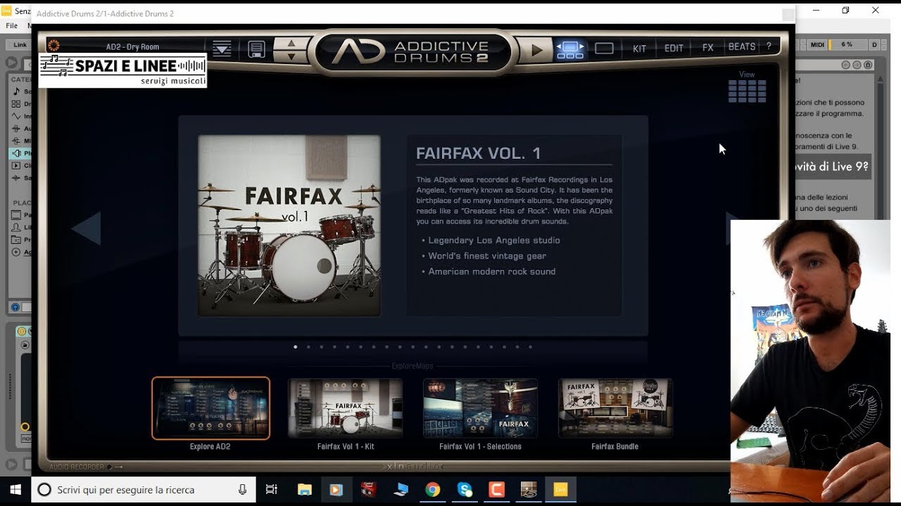The image size is (901, 506).
Task: Switch to the EDIT page
Action: (x=674, y=48)
